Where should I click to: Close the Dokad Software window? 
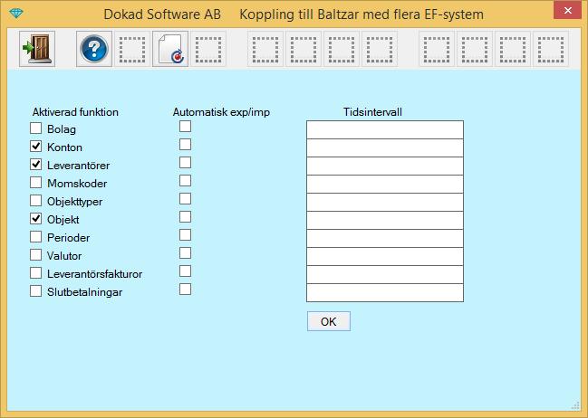click(567, 10)
